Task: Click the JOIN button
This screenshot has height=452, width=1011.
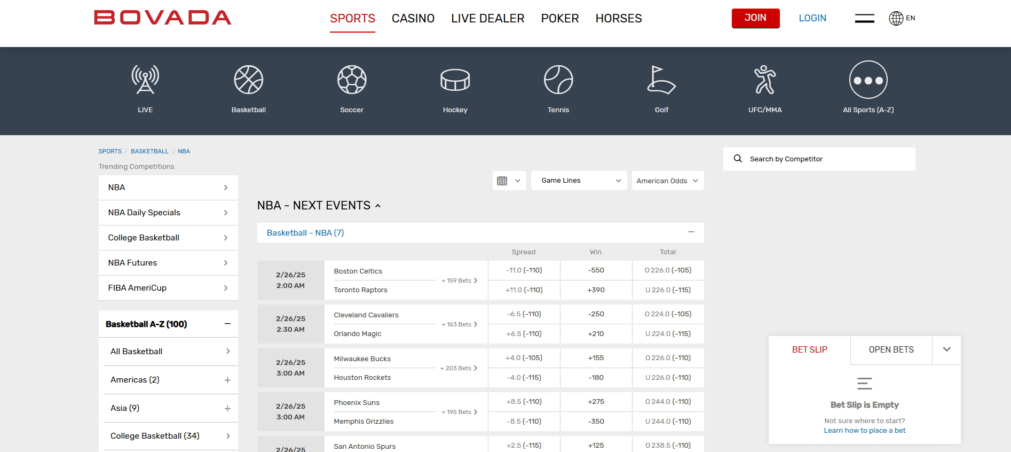Action: tap(755, 18)
